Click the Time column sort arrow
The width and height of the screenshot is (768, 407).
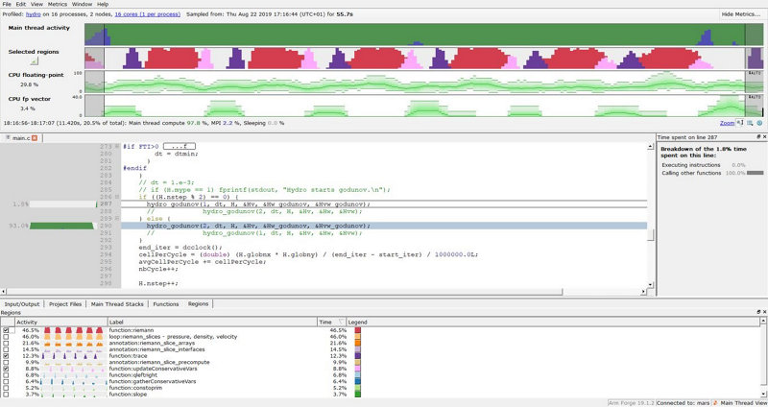(x=341, y=322)
